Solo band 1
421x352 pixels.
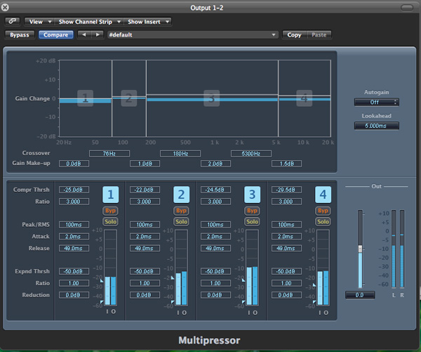(x=111, y=221)
